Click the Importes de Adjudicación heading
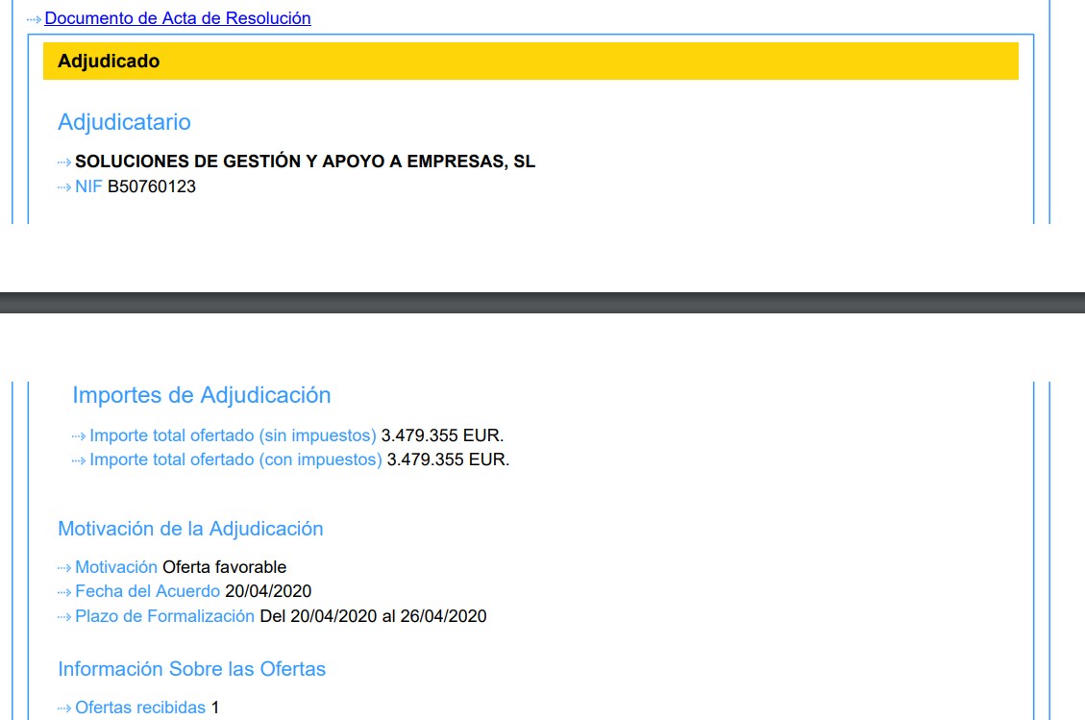This screenshot has height=720, width=1085. (x=201, y=395)
